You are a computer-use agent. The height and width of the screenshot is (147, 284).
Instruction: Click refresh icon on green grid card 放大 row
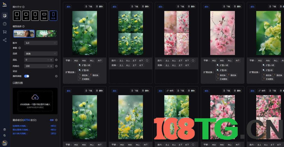tap(147, 60)
